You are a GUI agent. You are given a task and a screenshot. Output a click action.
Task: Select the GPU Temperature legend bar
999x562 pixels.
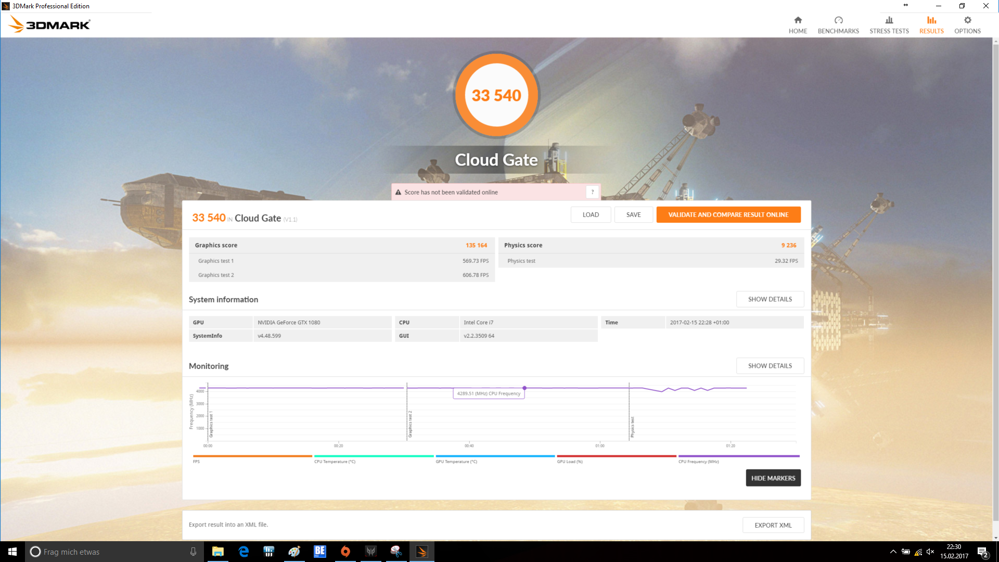(495, 456)
